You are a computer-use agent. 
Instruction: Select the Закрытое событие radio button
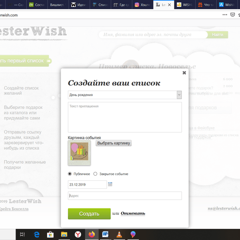tap(95, 174)
